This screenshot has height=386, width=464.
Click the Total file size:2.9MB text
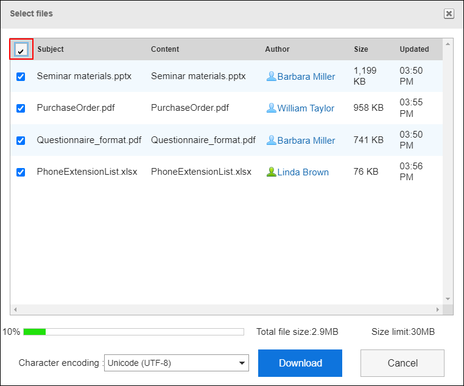click(x=297, y=332)
